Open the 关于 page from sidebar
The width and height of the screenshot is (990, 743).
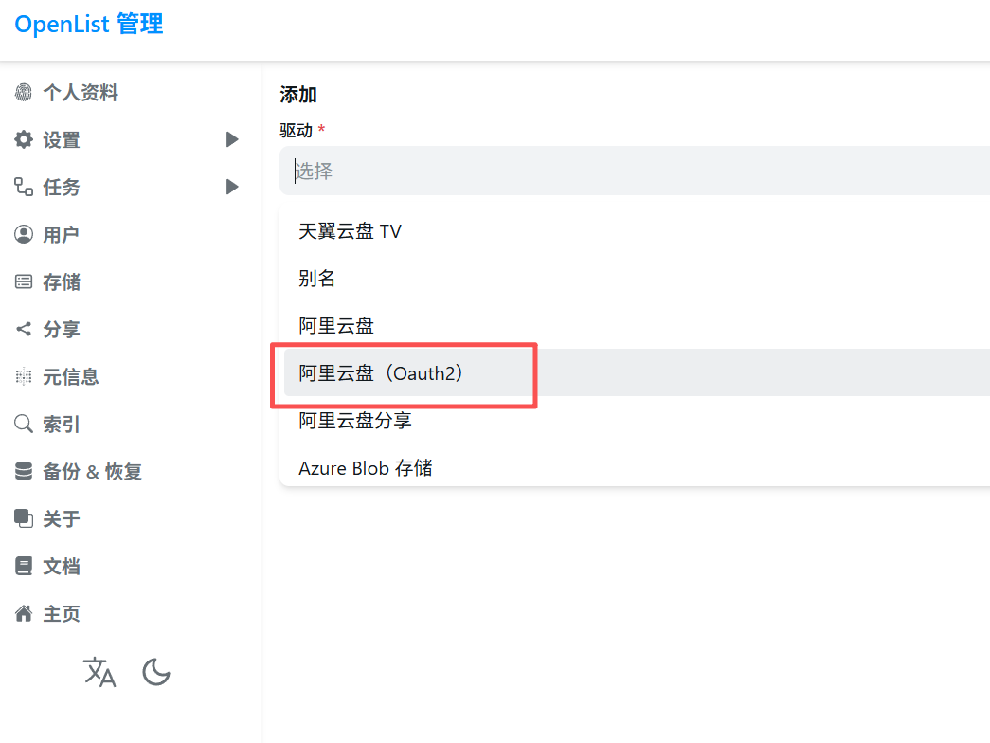(61, 518)
